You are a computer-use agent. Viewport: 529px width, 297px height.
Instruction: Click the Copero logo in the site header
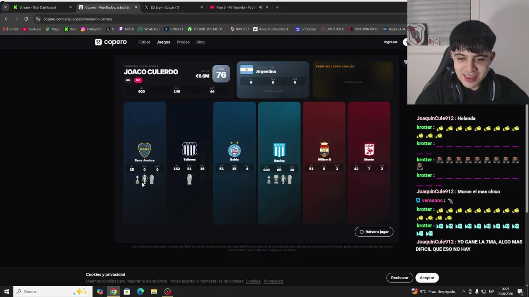[x=111, y=42]
